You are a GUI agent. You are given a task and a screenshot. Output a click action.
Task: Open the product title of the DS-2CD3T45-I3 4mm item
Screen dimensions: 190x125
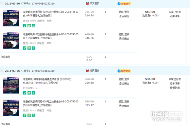coord(51,103)
